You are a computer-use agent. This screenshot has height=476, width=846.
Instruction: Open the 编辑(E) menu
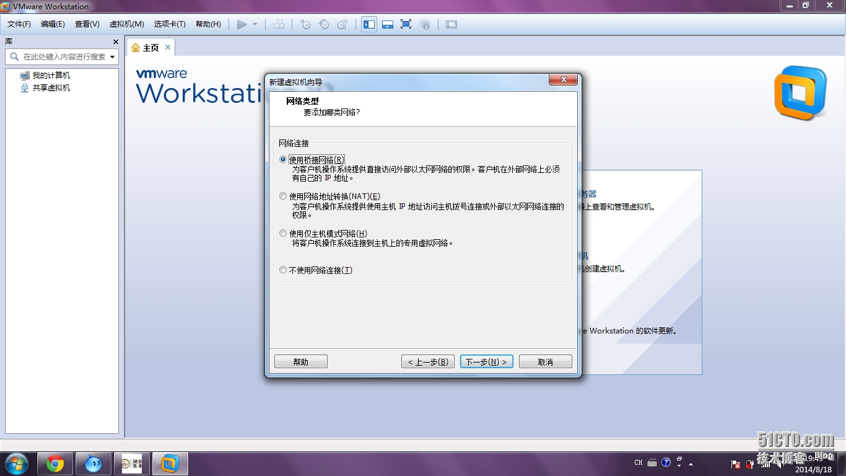(53, 24)
